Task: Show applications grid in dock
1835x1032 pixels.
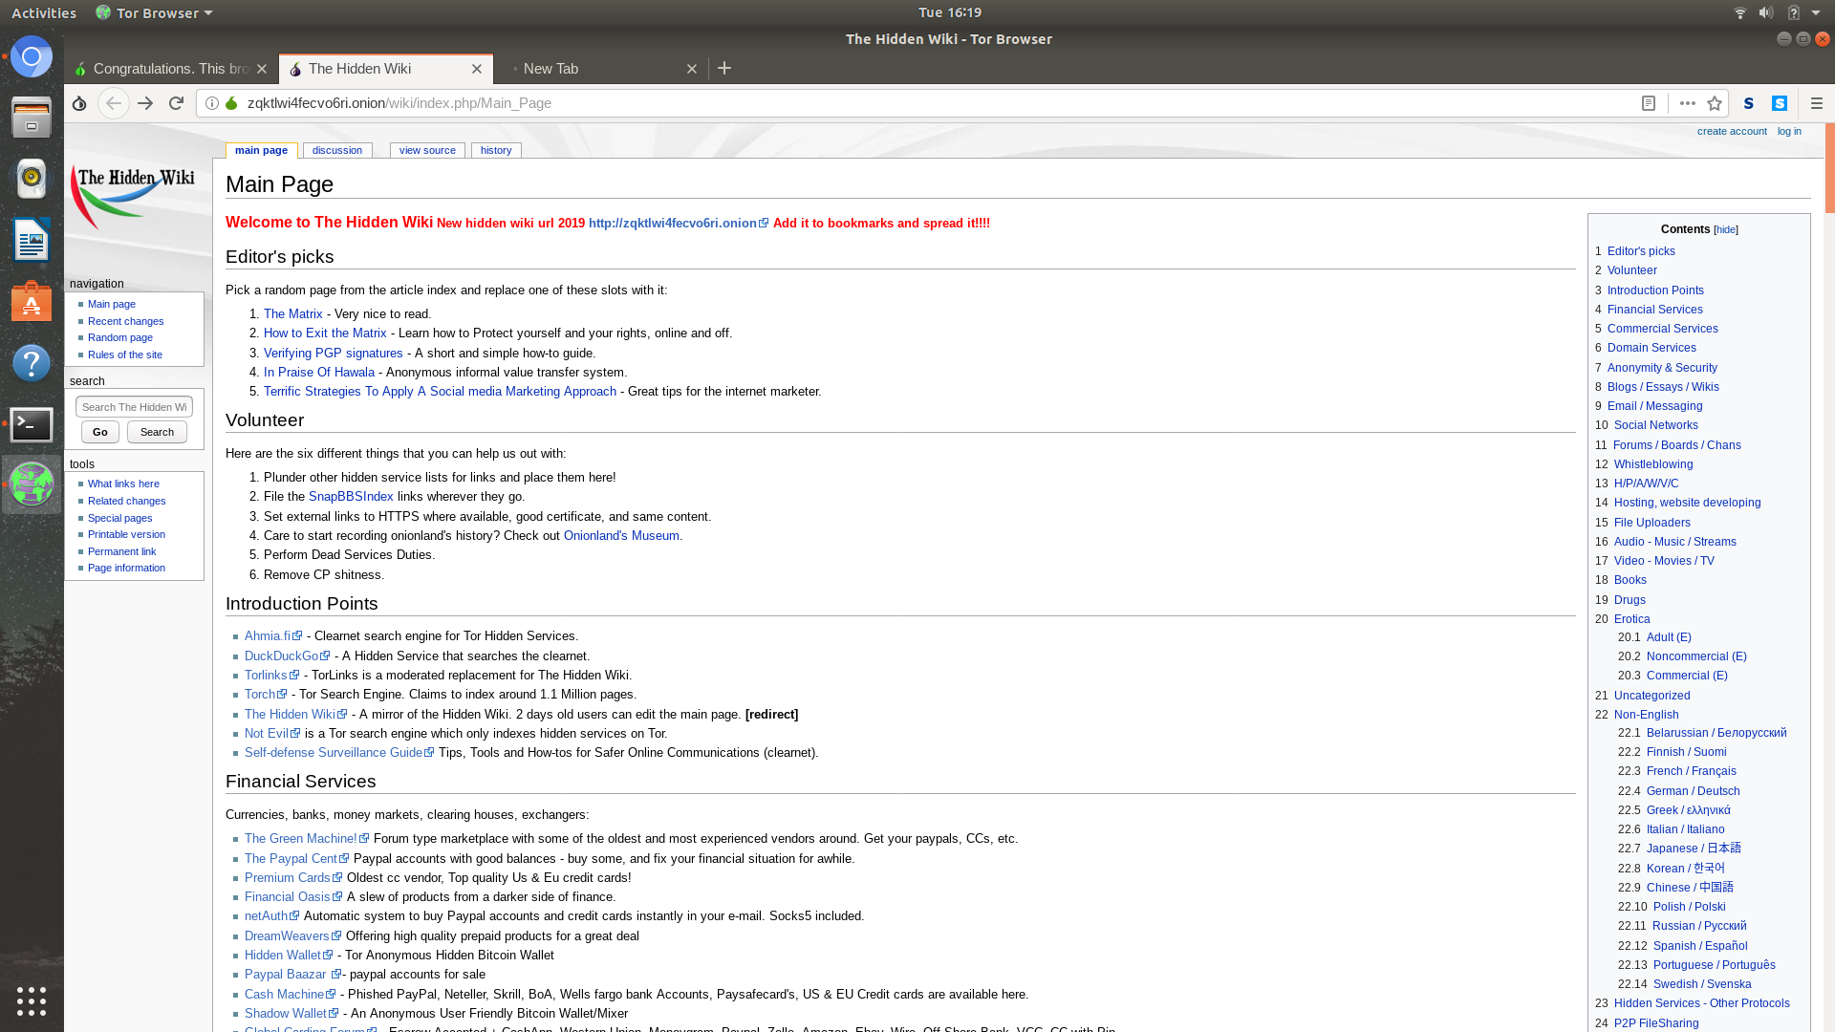Action: coord(32,1000)
